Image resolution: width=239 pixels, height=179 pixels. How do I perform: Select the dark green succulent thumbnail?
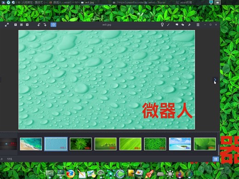click(x=81, y=144)
